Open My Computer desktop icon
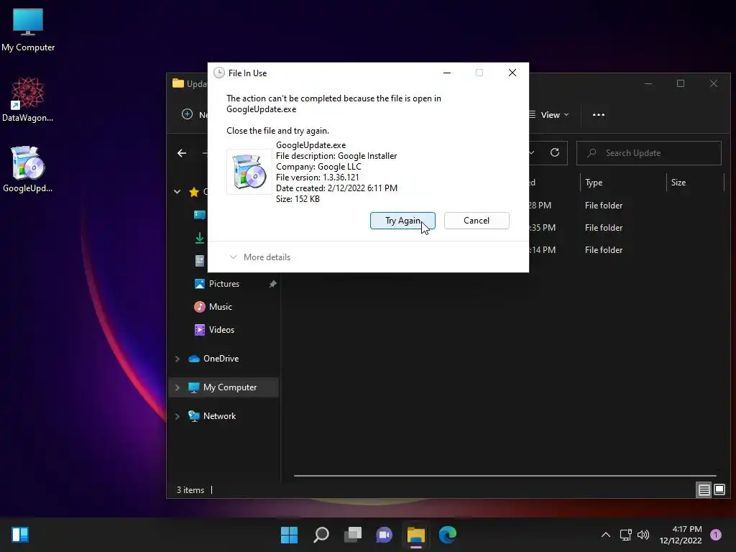Screen dimensions: 736x552 tap(28, 29)
